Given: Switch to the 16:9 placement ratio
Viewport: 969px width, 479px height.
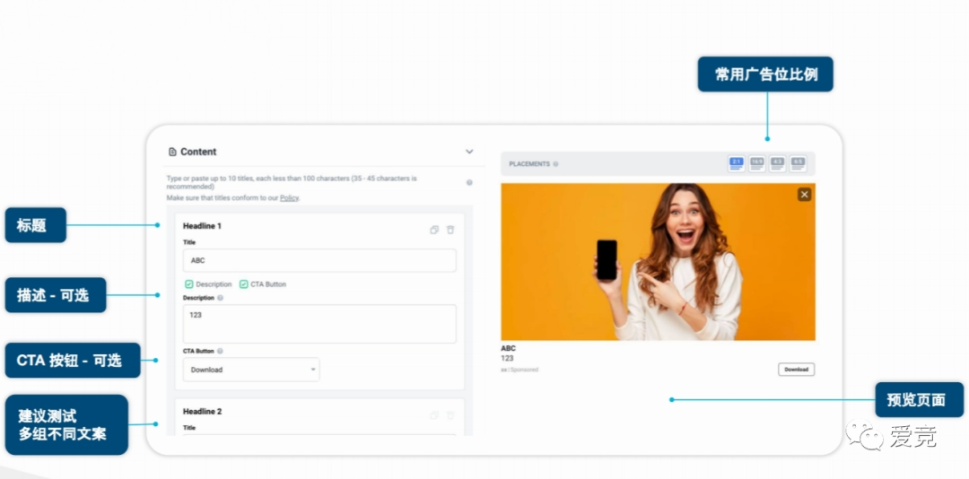Looking at the screenshot, I should pyautogui.click(x=756, y=163).
